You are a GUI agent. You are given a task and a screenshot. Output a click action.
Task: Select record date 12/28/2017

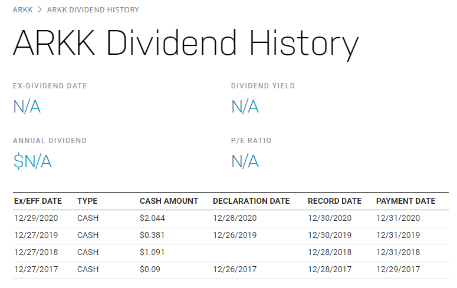tap(330, 269)
